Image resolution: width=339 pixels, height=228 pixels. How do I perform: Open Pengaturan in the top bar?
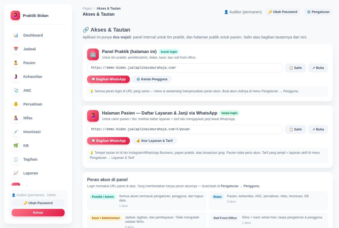coord(318,12)
